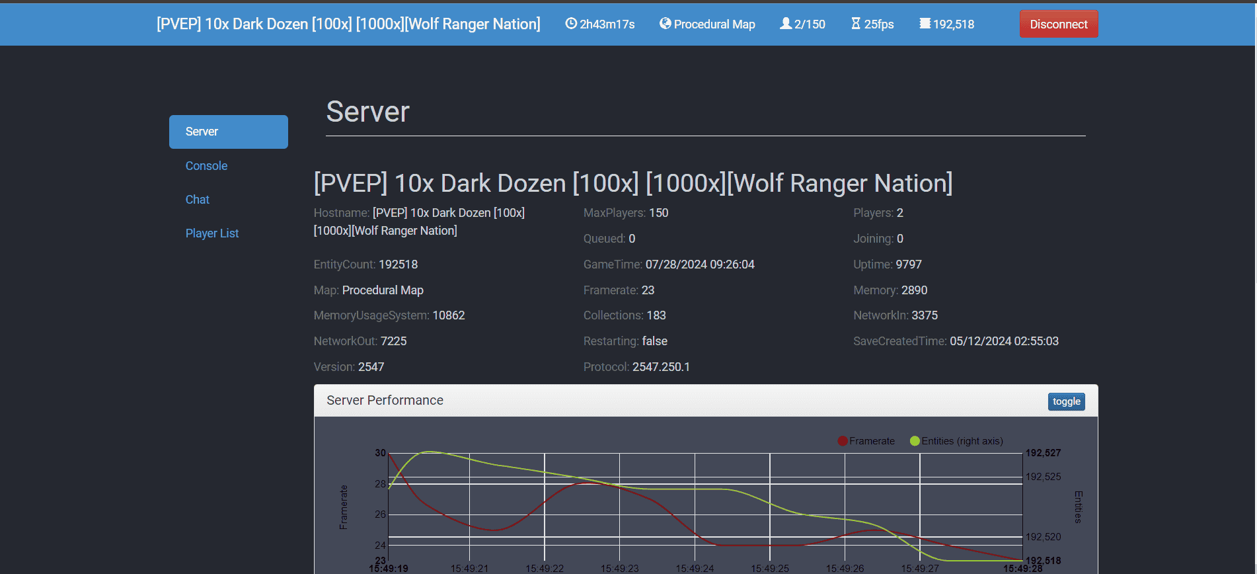
Task: Click the green Entities legend dot
Action: click(x=915, y=441)
